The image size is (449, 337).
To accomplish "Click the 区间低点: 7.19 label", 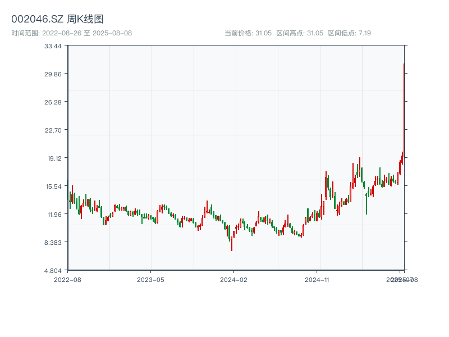I will 349,33.
